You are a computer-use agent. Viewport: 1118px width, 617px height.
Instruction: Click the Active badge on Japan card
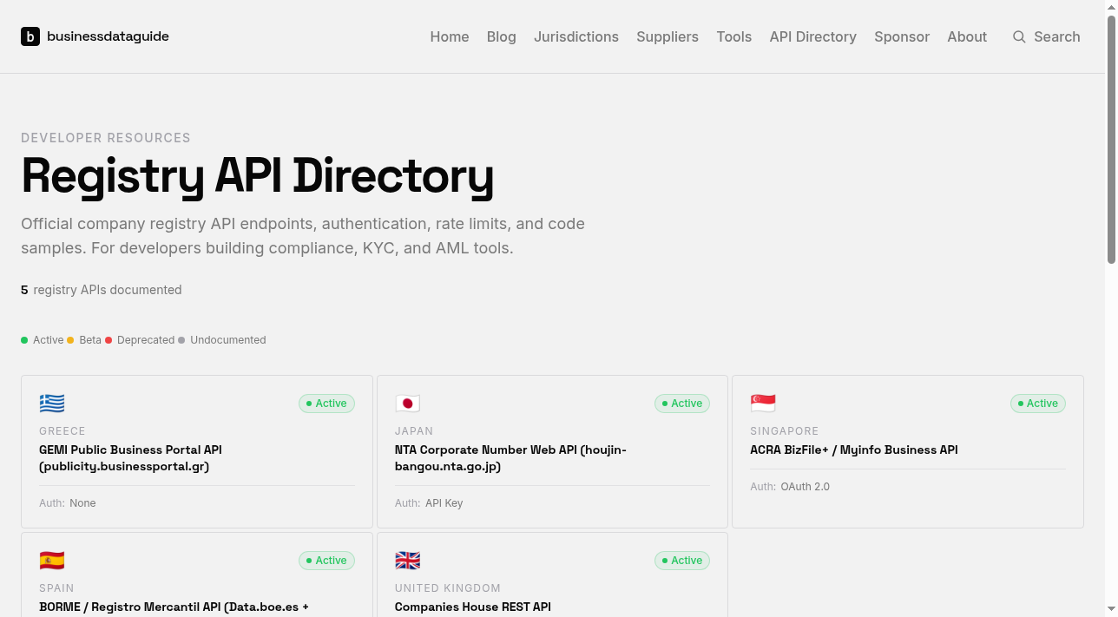[x=682, y=404]
